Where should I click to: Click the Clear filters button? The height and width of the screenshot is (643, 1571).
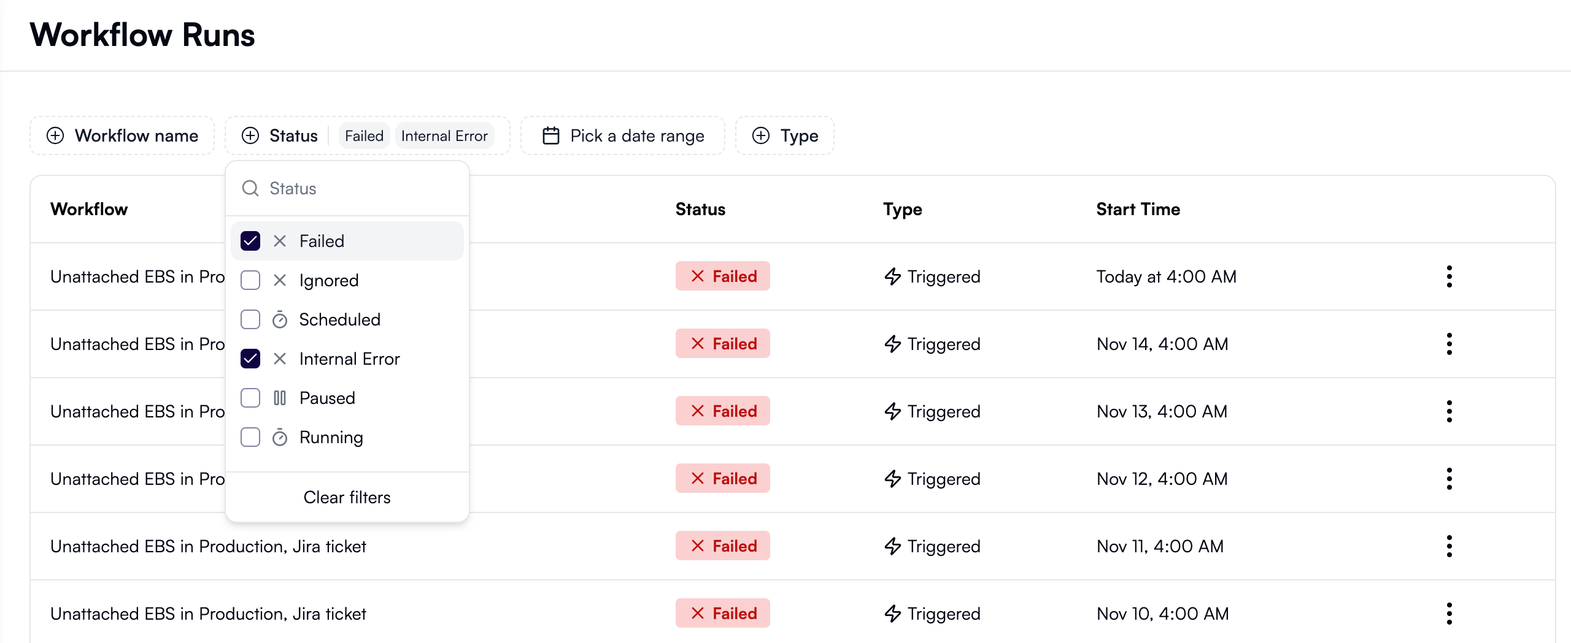pyautogui.click(x=347, y=497)
